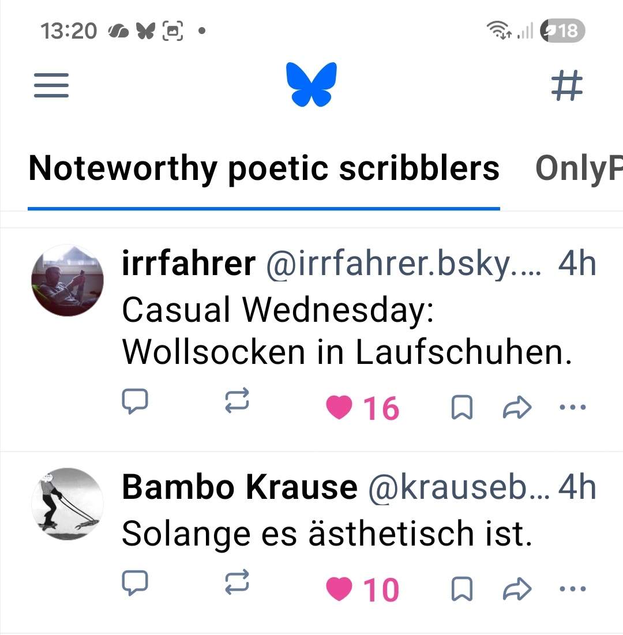Screen dimensions: 623x635
Task: Repost irrfahrer's Casual Wednesday post
Action: 237,401
